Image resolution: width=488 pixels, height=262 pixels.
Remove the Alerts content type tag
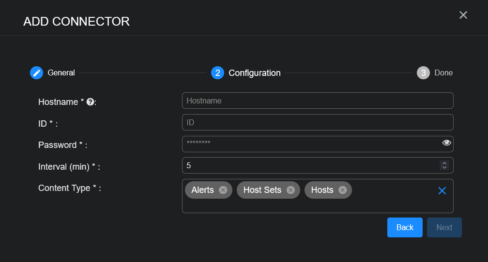tap(223, 190)
